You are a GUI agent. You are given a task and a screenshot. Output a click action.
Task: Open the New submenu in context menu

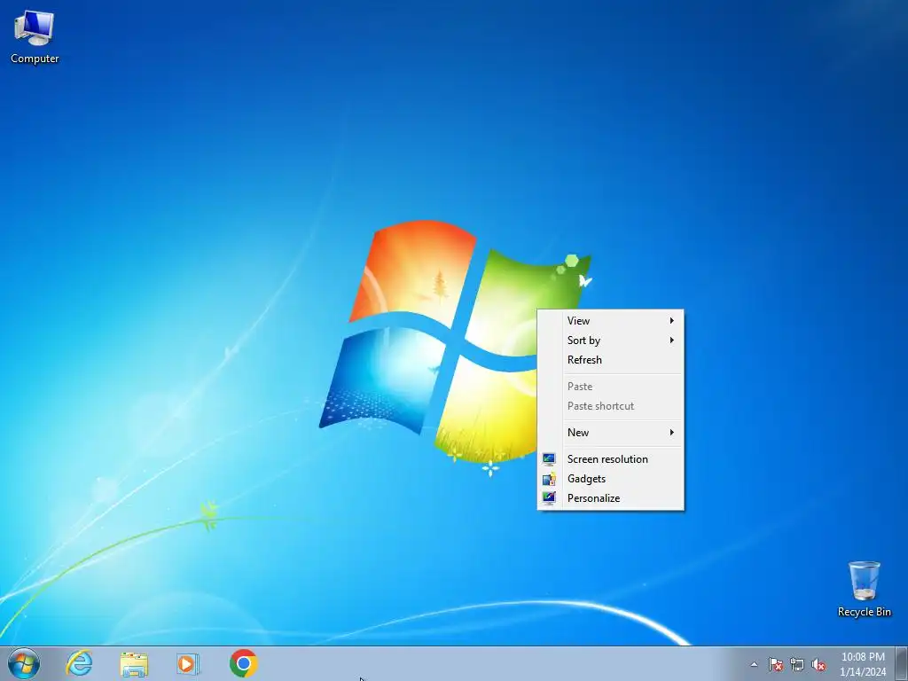click(610, 433)
